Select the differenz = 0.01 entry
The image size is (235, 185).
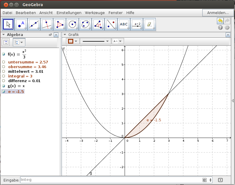[24, 81]
